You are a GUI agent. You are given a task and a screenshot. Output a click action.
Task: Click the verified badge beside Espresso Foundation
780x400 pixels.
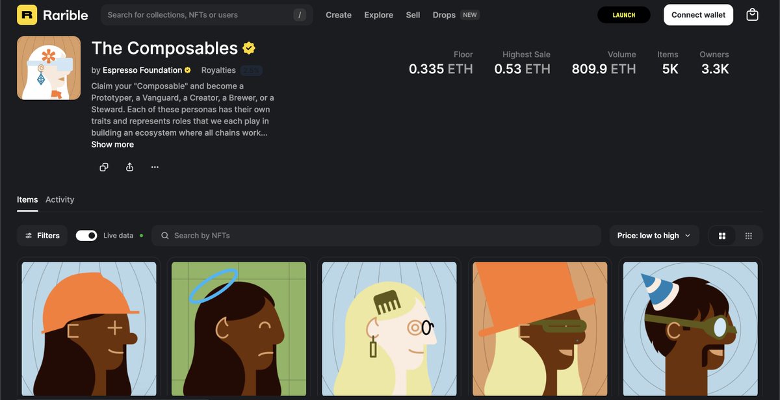(x=188, y=70)
